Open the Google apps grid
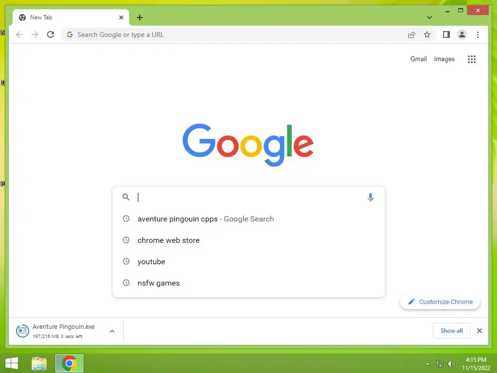This screenshot has height=373, width=497. (x=472, y=59)
